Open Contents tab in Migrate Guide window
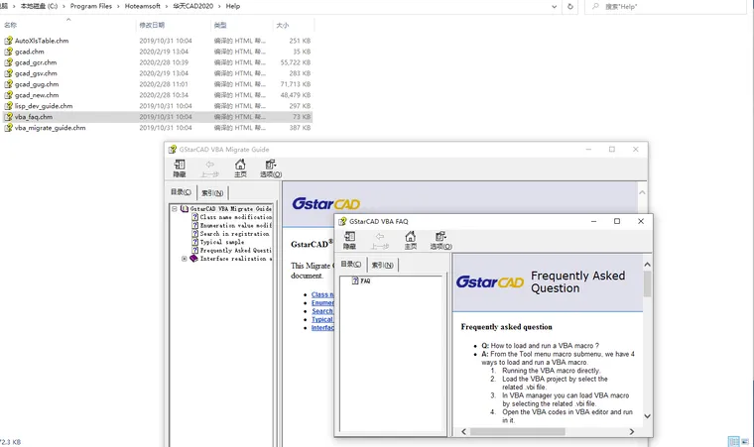The width and height of the screenshot is (754, 447). click(x=181, y=192)
